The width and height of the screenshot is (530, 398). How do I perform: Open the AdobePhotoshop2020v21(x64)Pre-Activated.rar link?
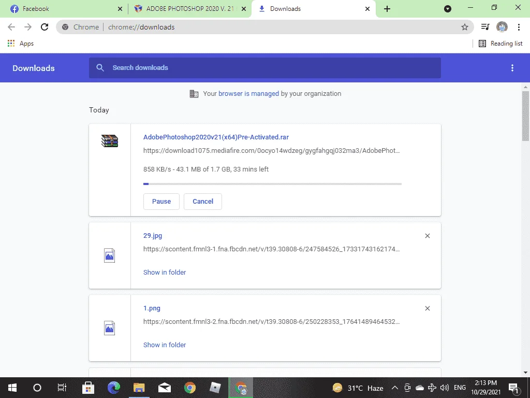pos(216,137)
